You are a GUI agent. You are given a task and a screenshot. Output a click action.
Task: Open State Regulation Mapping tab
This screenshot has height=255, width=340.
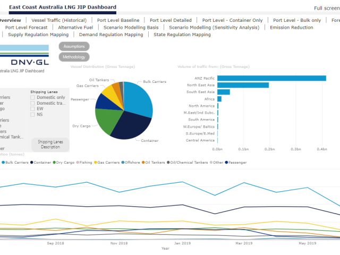point(182,35)
